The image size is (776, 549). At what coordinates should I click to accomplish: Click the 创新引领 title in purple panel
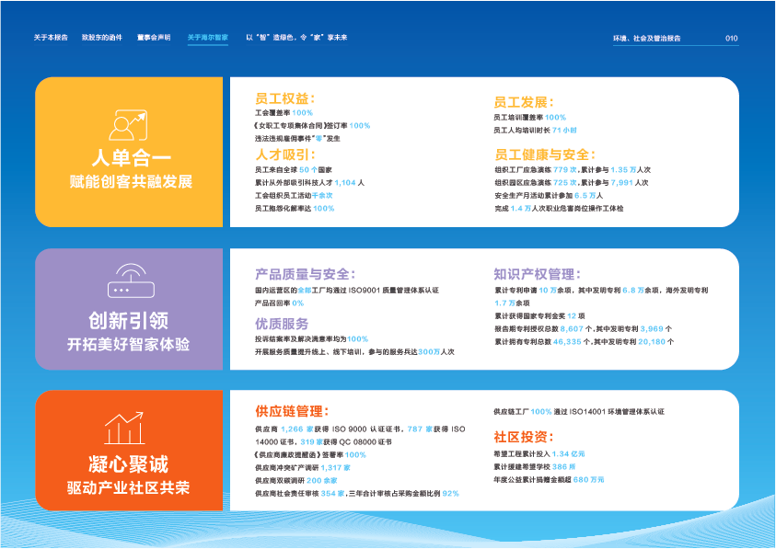(x=128, y=320)
